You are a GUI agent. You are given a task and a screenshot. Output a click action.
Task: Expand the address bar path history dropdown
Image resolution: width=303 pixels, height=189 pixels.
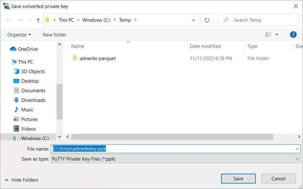click(194, 20)
